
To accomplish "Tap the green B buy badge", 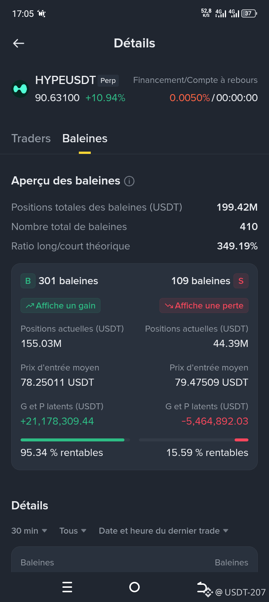I will pyautogui.click(x=28, y=281).
